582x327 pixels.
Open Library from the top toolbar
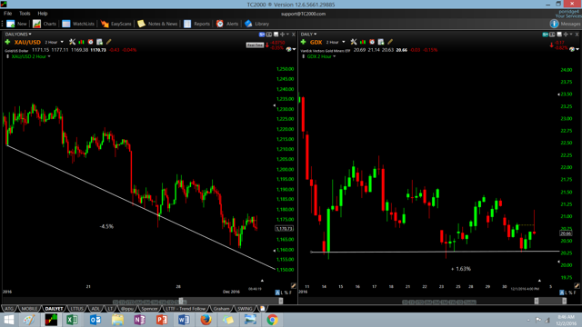[x=256, y=24]
